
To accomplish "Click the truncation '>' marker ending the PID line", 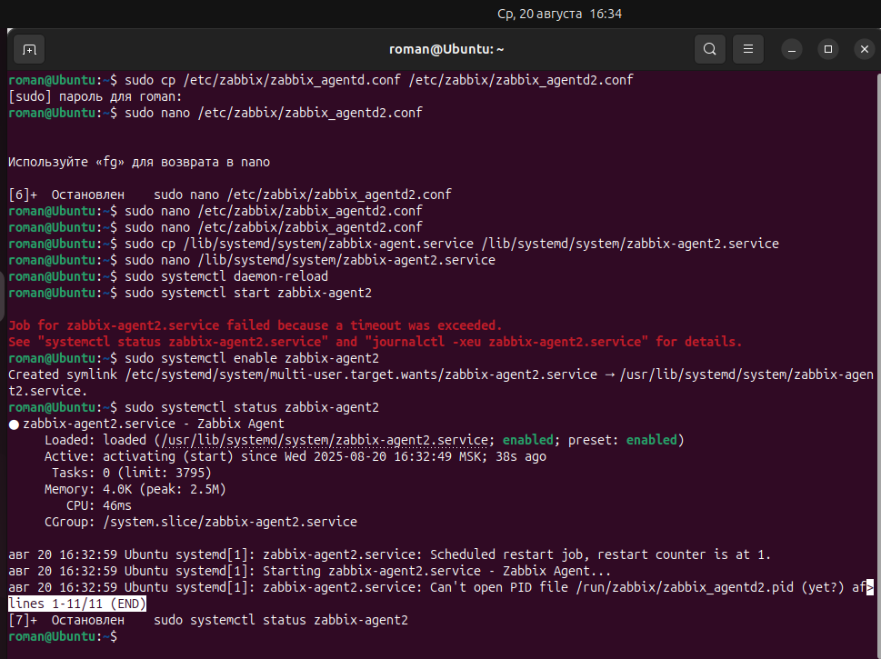I will 870,587.
